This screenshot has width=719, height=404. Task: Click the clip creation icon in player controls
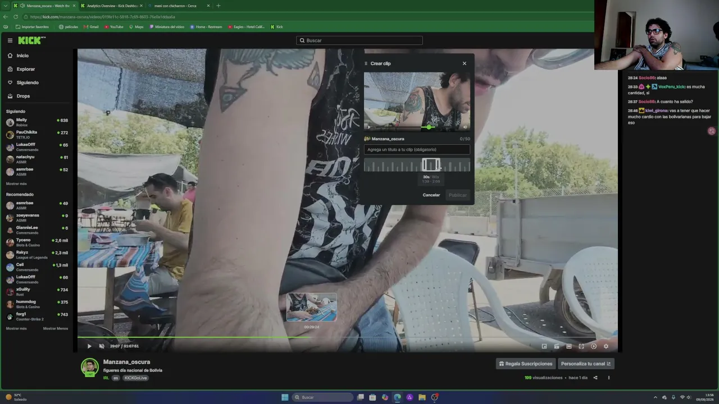point(557,346)
